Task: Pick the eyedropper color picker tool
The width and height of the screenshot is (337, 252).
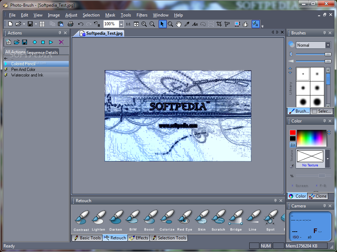Action: click(x=187, y=24)
